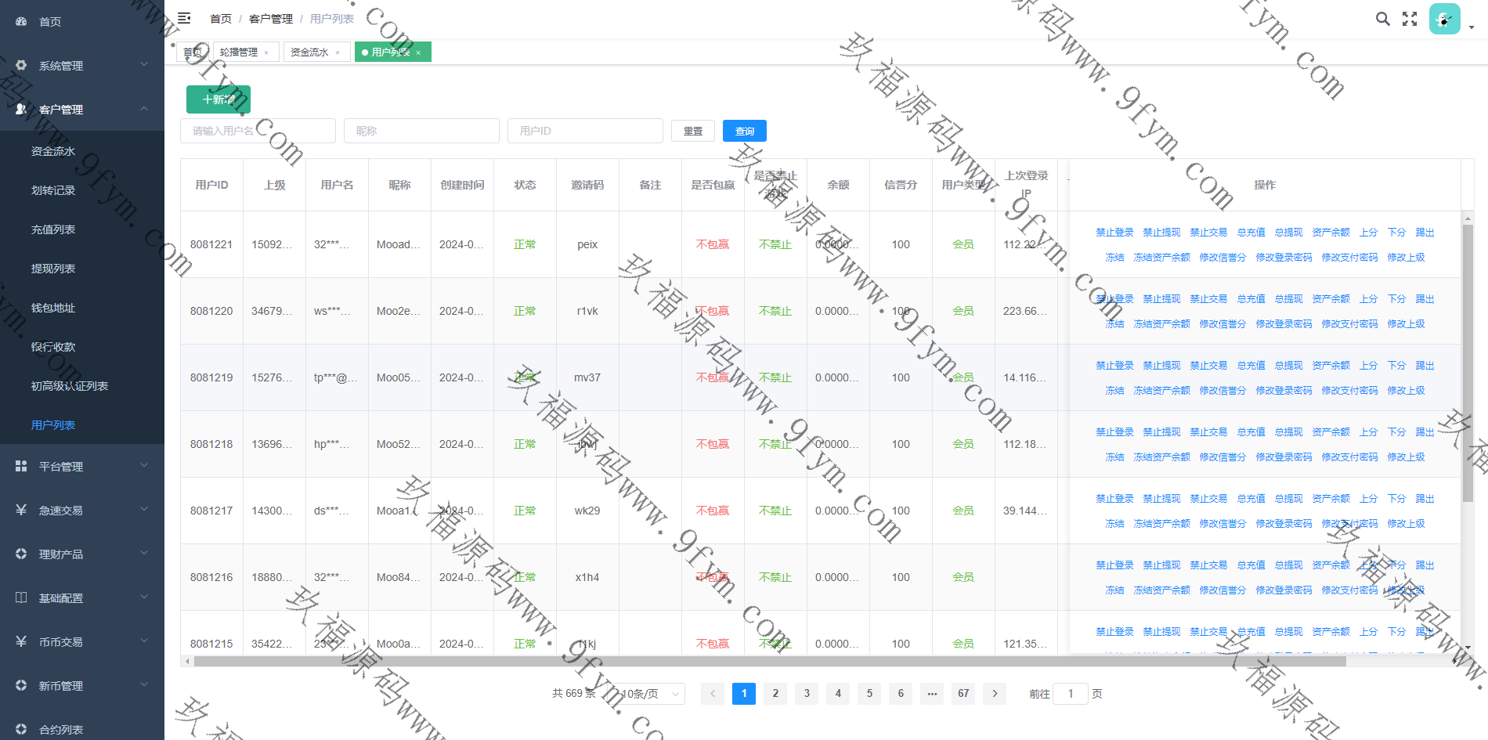
Task: Toggle fullscreen mode icon
Action: 1410,19
